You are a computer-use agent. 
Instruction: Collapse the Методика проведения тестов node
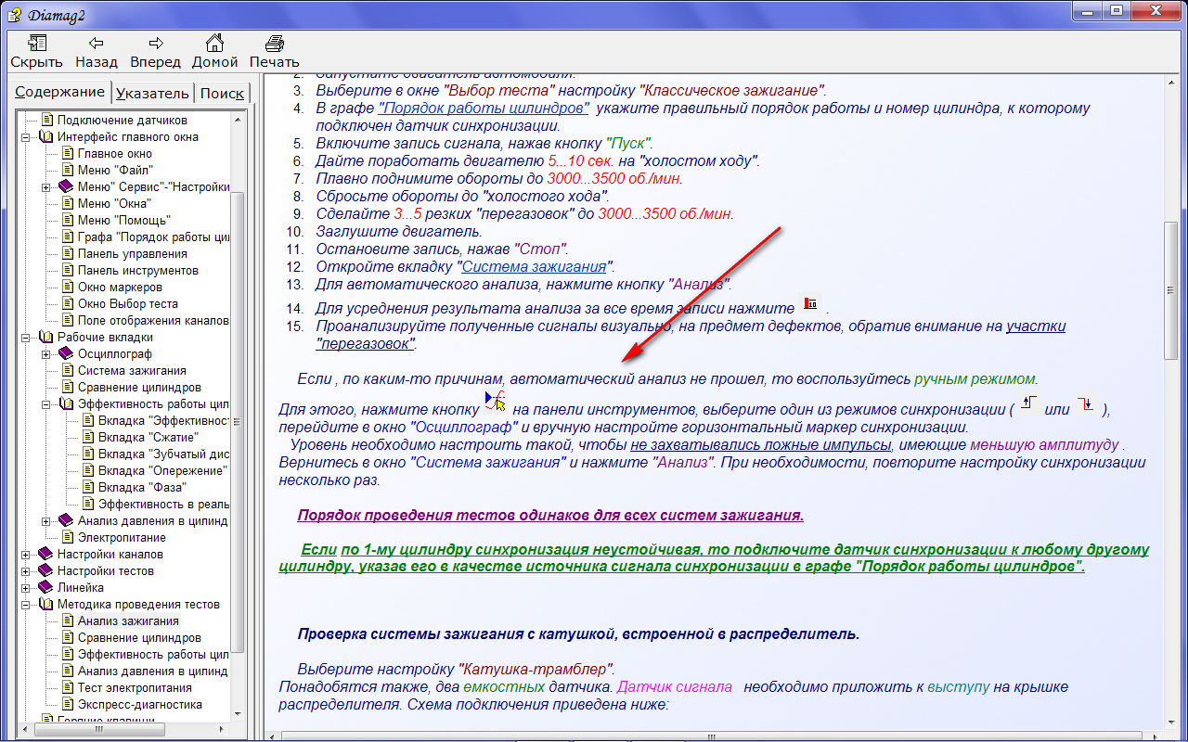pyautogui.click(x=27, y=605)
